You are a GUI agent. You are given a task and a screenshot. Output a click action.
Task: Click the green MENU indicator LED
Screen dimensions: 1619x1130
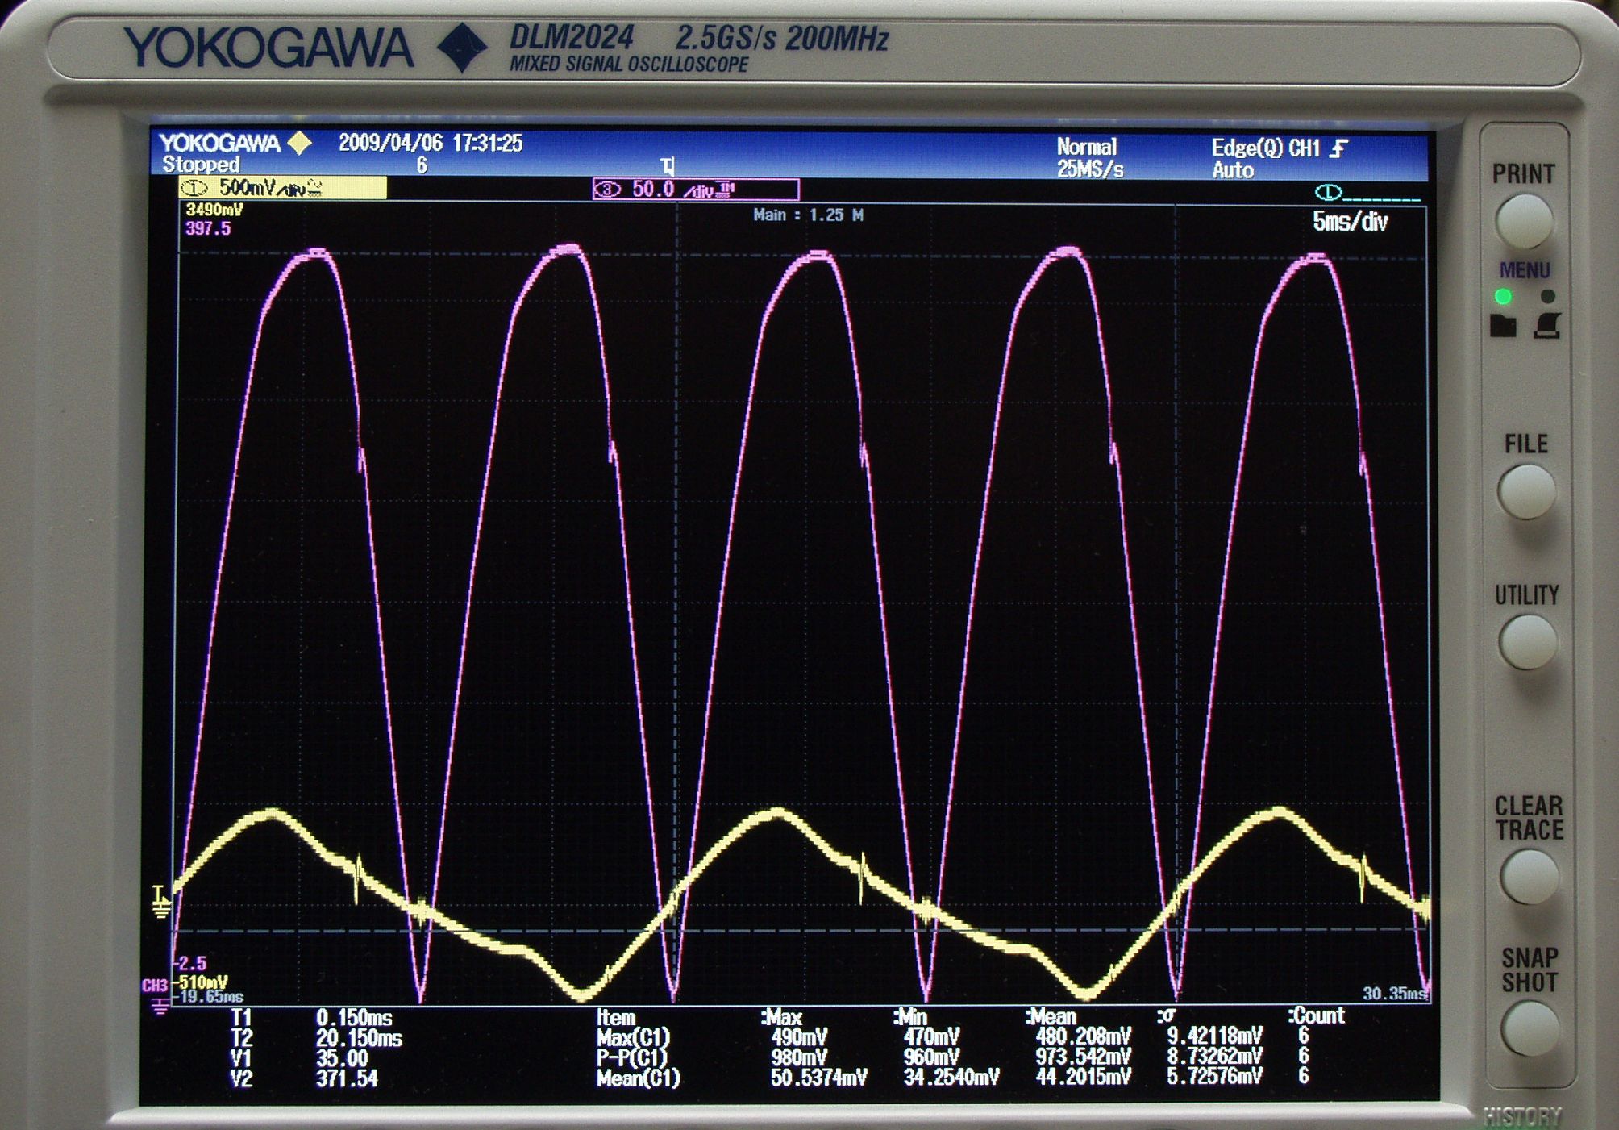tap(1503, 296)
